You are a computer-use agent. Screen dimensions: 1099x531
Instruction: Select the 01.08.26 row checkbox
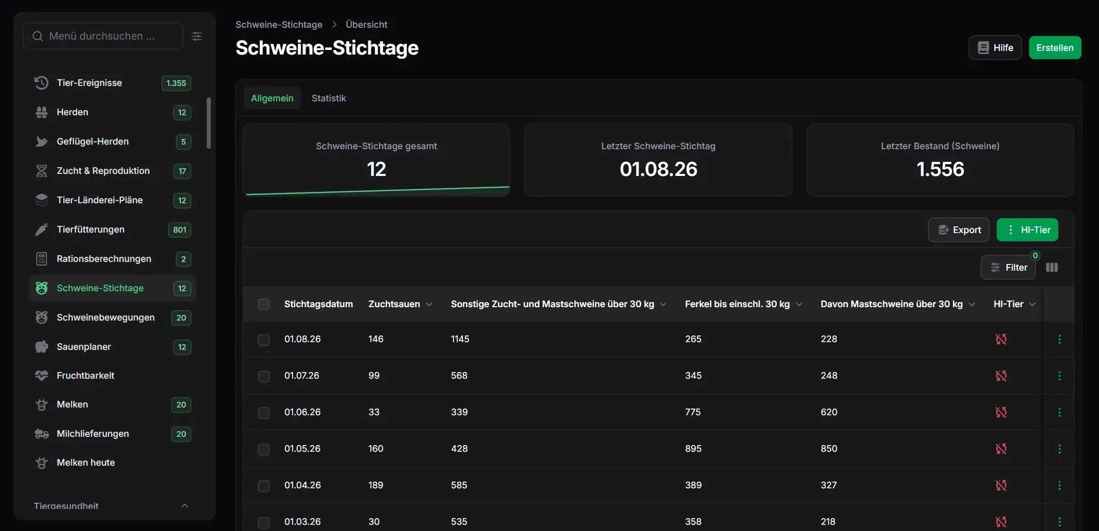tap(264, 340)
